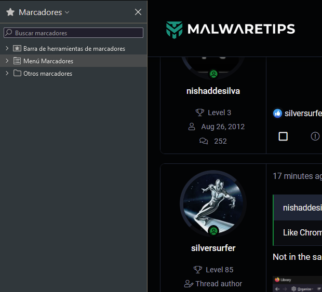Select the Menú Marcadores tree row
The height and width of the screenshot is (292, 322).
point(74,61)
